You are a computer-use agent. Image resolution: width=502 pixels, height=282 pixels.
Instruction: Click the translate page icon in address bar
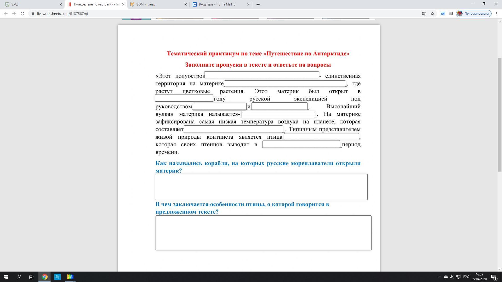click(x=424, y=14)
